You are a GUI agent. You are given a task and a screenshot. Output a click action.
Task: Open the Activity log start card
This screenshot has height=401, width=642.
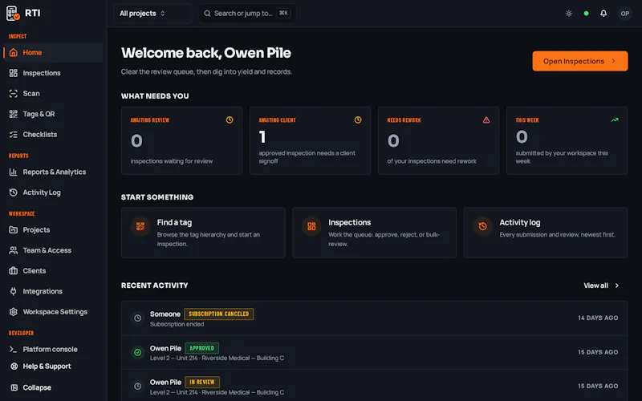coord(546,233)
